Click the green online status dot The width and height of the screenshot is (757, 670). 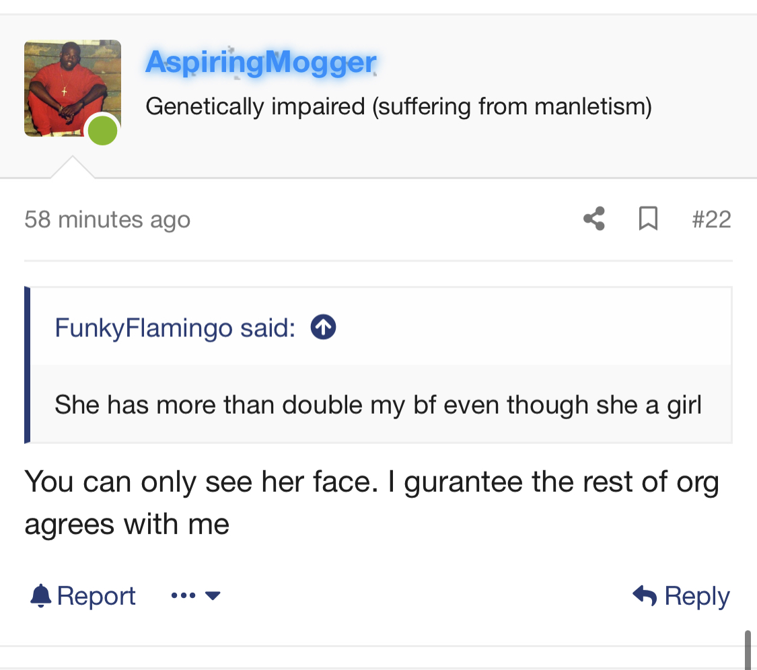(102, 131)
